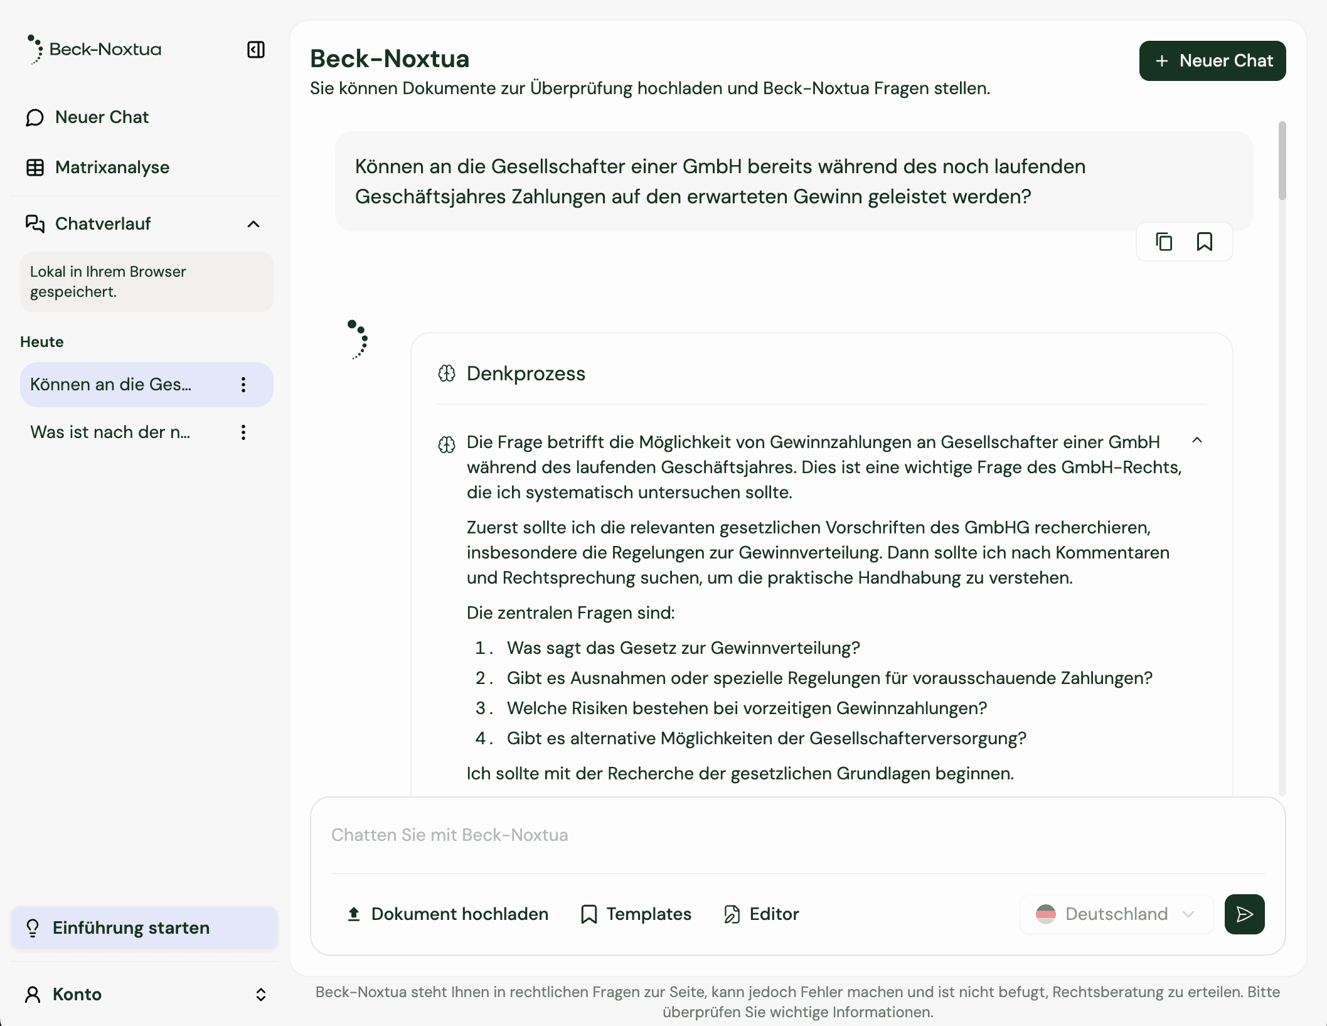Collapse the Chatverlauf section

point(253,224)
